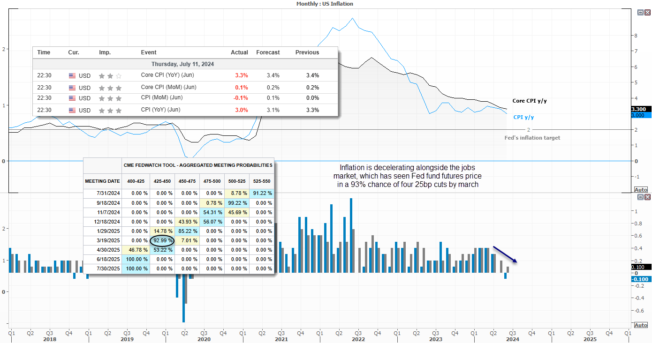The height and width of the screenshot is (343, 652).
Task: Click the 'Time' calendar column header
Action: click(44, 52)
